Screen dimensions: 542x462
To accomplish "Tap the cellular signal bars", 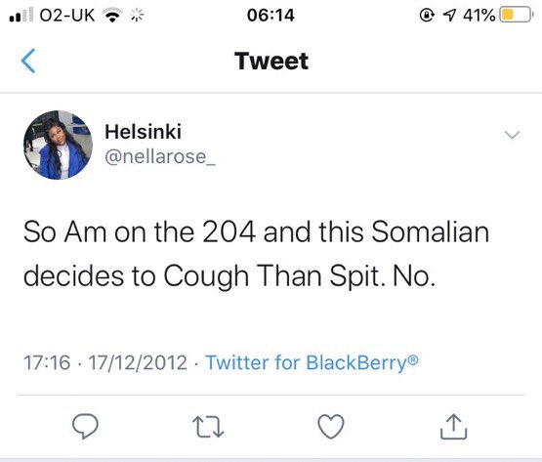I will point(21,15).
